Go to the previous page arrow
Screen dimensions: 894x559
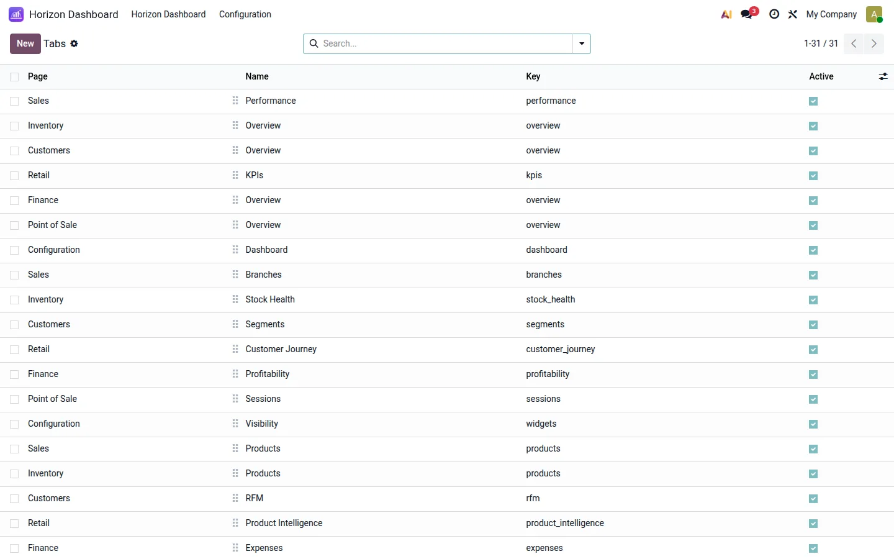(x=854, y=43)
